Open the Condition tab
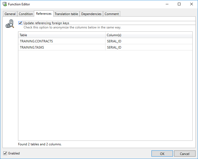Viewport: 198px width, 159px height. point(26,14)
